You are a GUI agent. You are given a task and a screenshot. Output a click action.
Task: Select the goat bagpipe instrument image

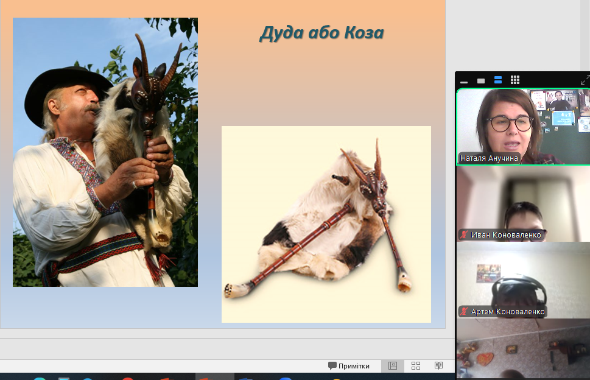point(326,224)
